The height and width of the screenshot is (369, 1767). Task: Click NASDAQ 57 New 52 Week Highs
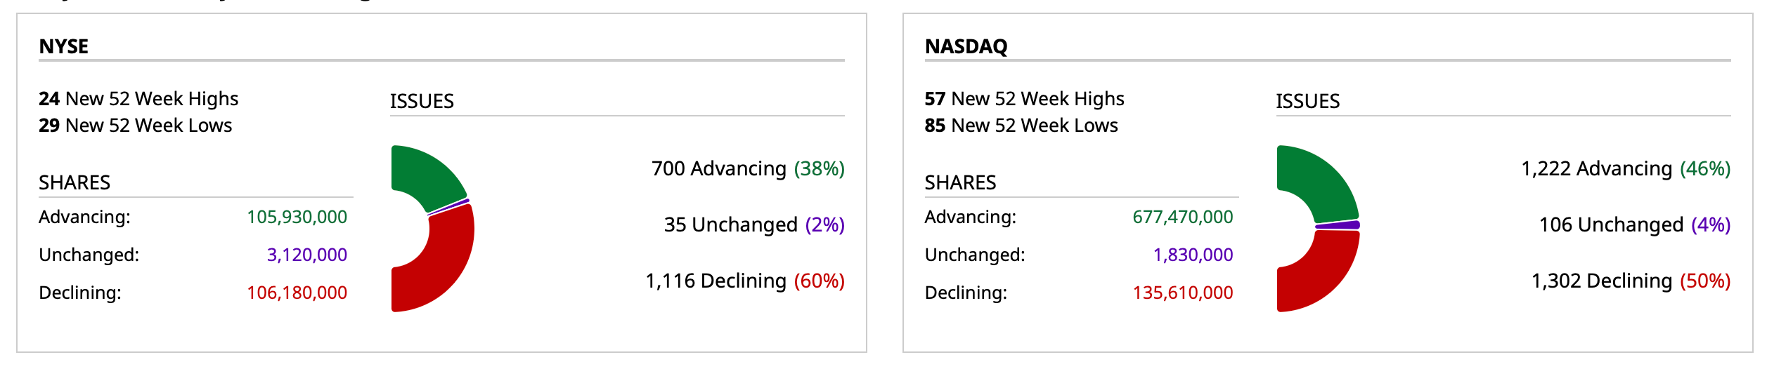[1024, 99]
